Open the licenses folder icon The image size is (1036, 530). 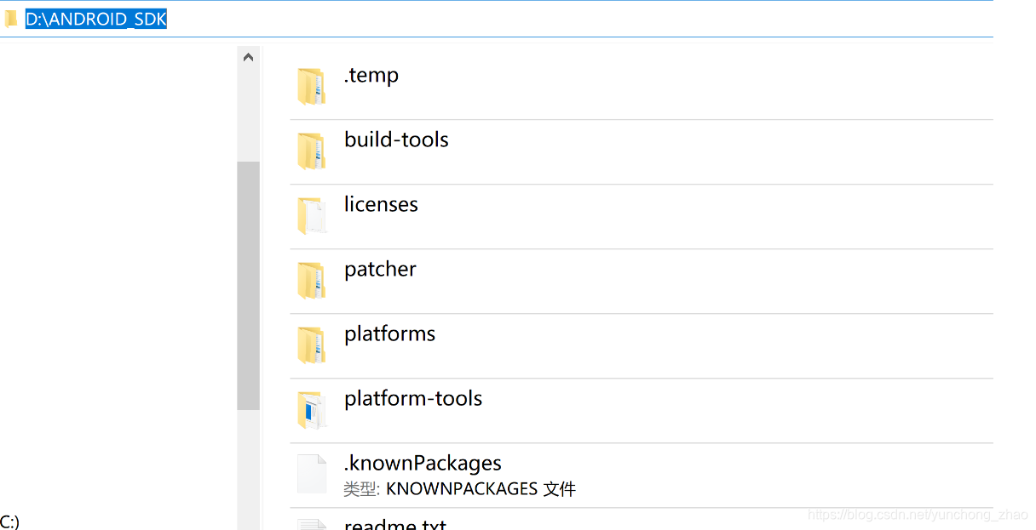pos(311,216)
